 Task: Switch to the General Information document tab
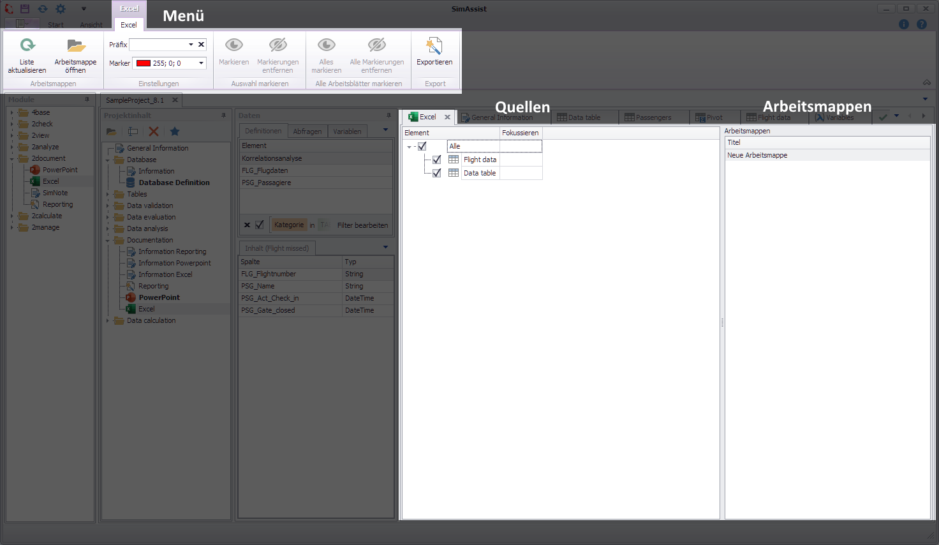pyautogui.click(x=502, y=117)
